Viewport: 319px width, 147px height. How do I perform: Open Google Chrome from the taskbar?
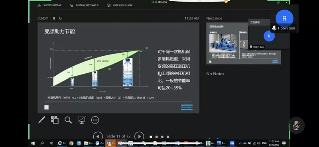tap(71, 143)
